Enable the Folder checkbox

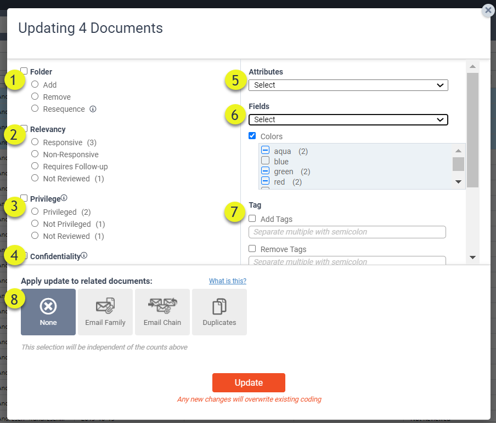click(24, 71)
